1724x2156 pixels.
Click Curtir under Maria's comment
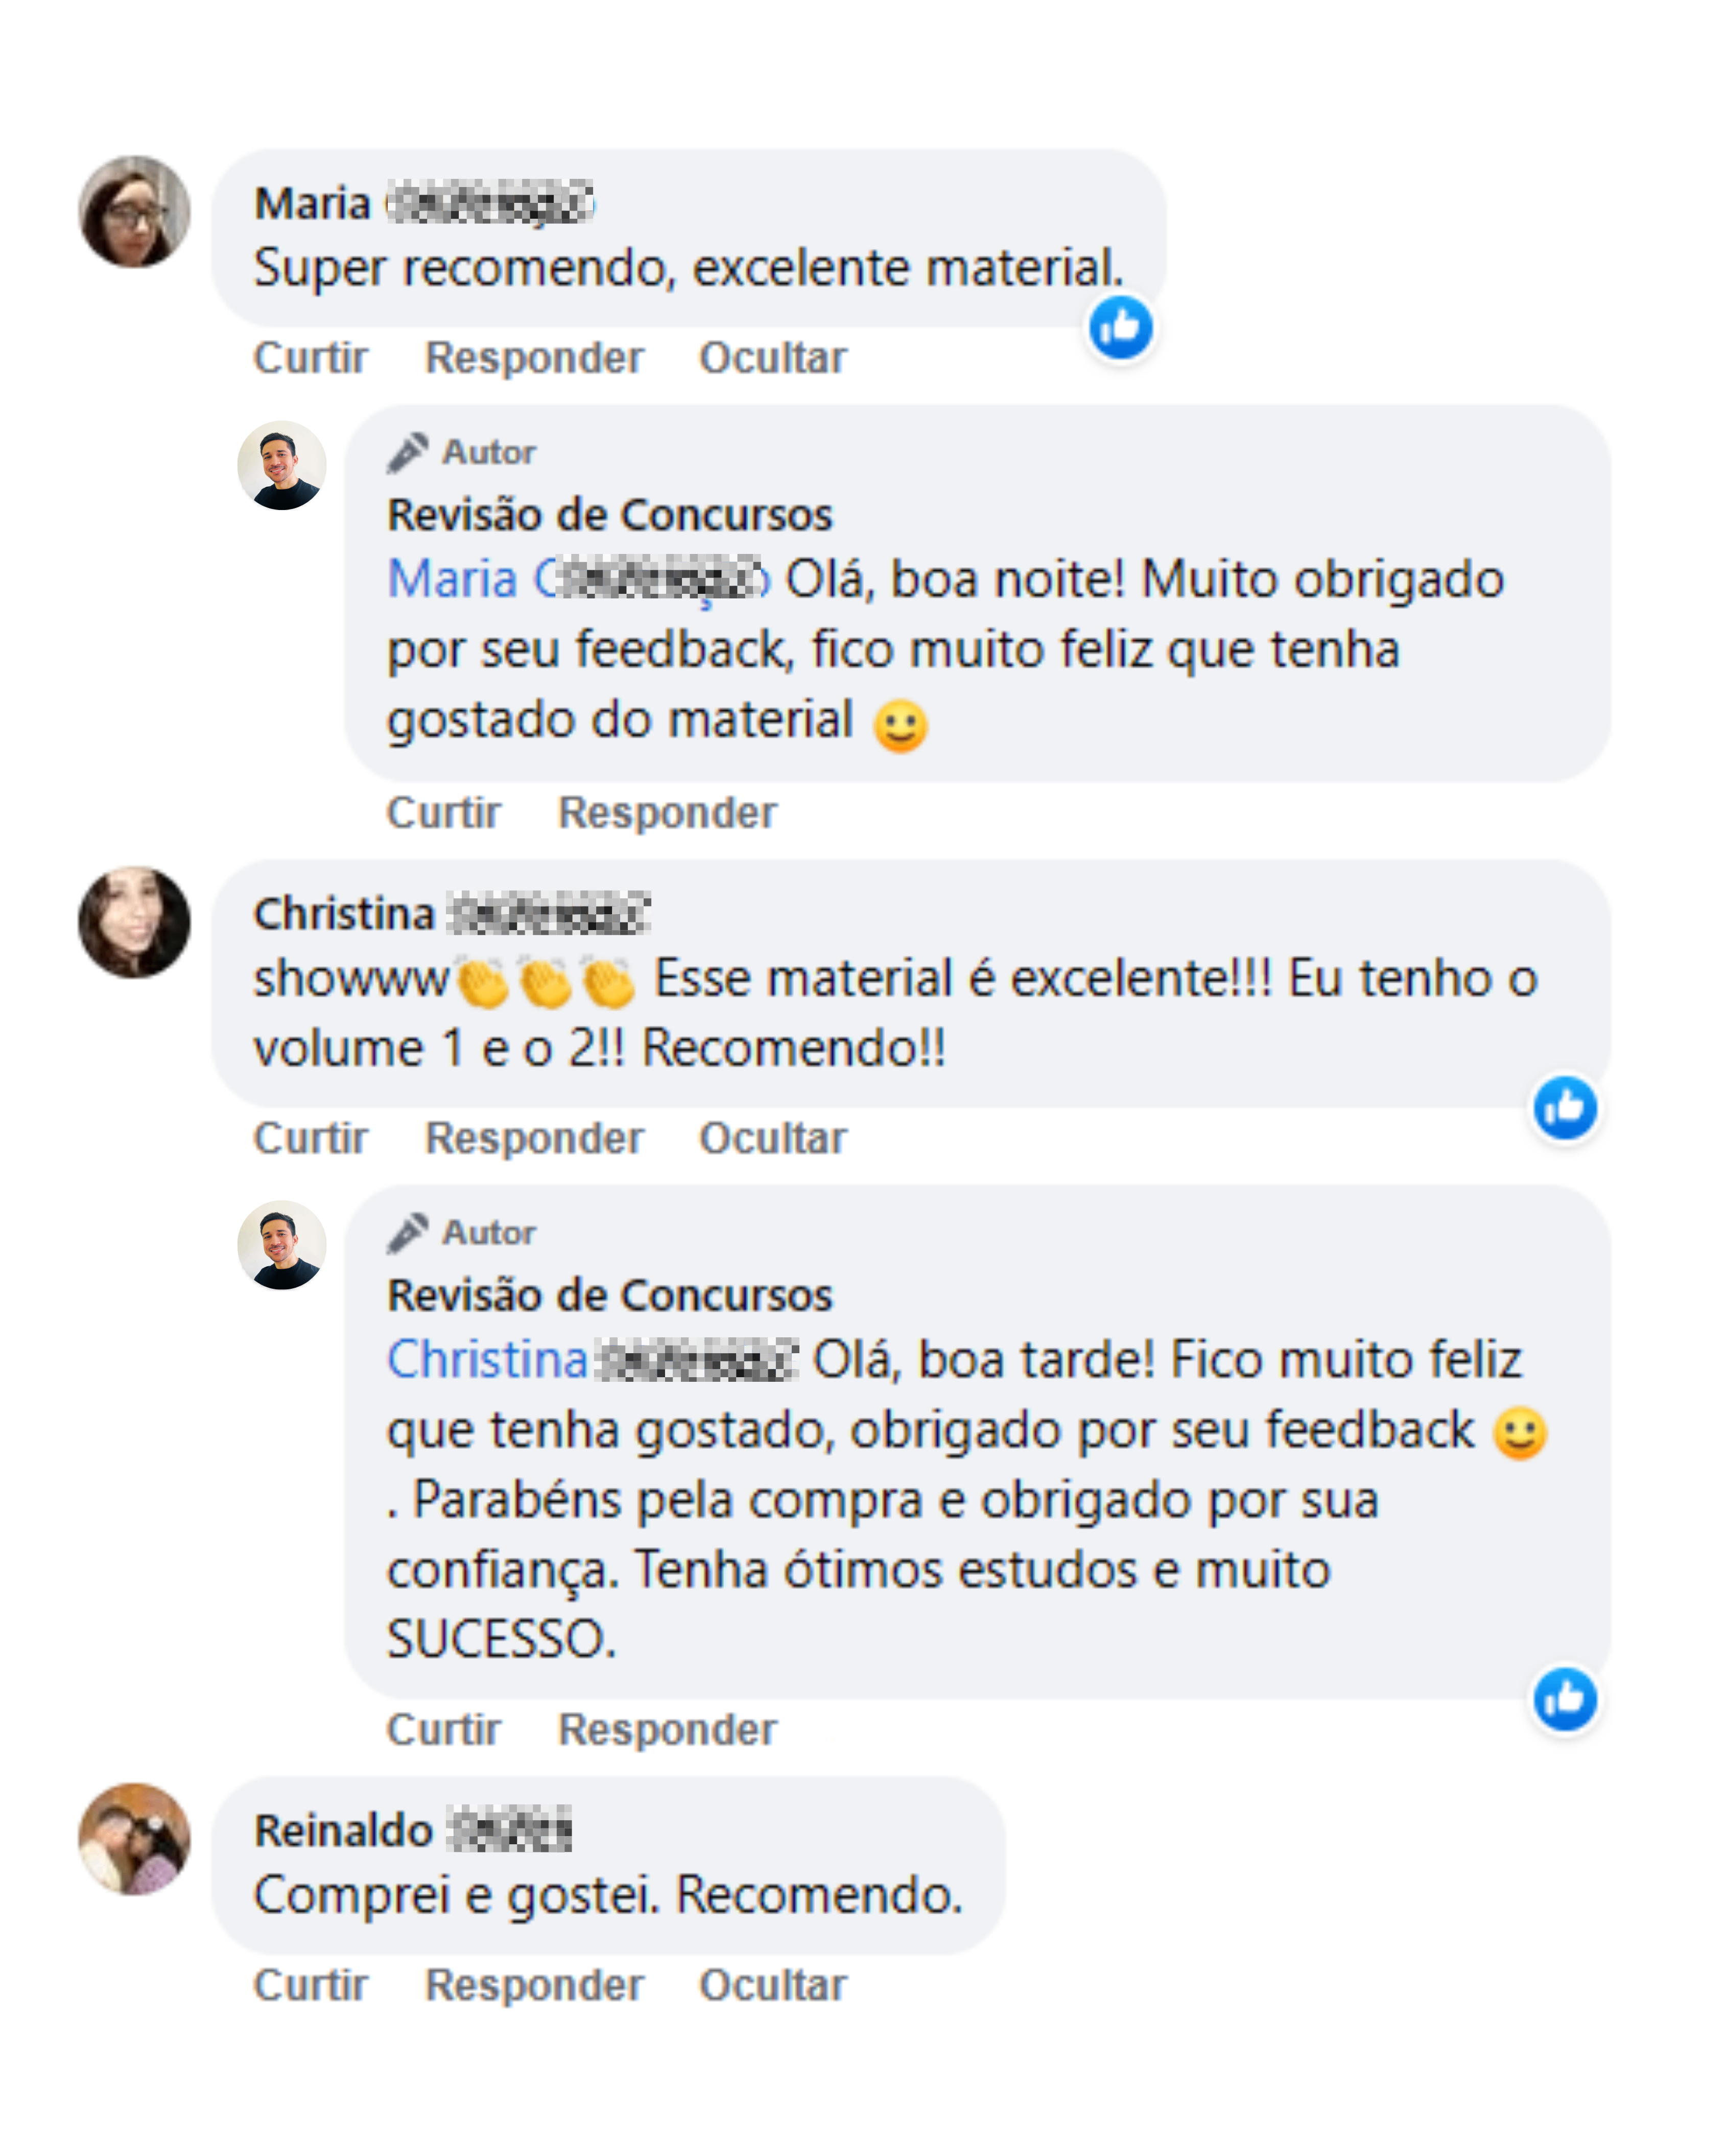311,358
